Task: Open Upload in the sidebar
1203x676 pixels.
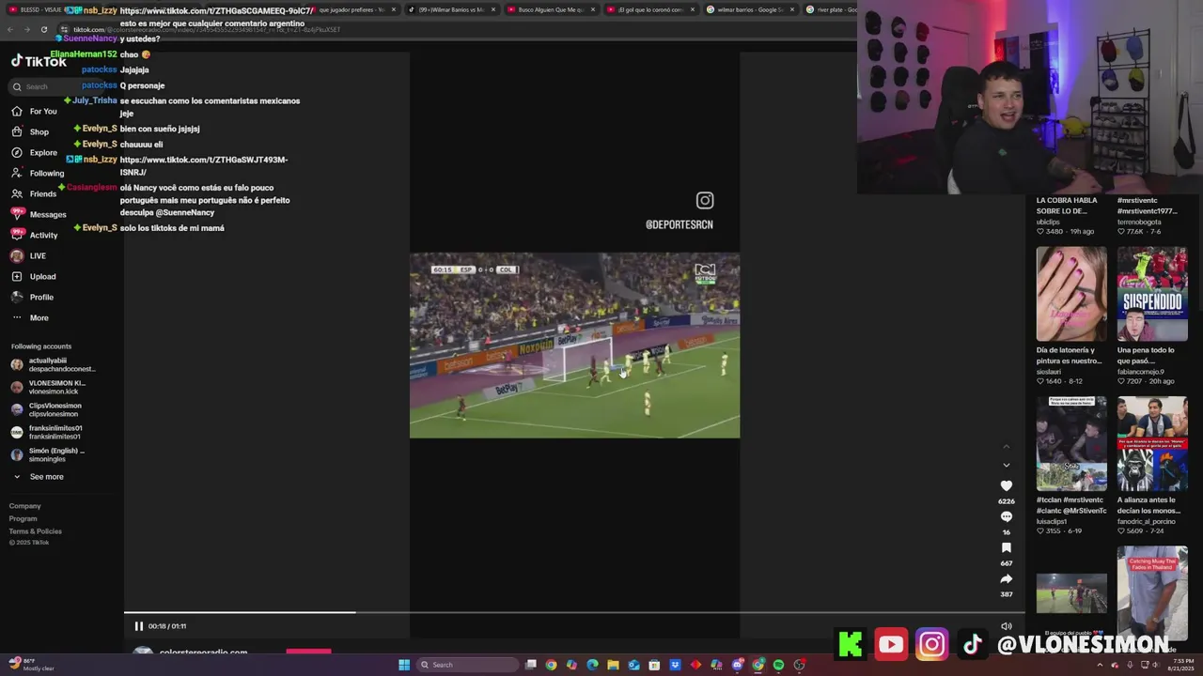Action: pyautogui.click(x=34, y=276)
